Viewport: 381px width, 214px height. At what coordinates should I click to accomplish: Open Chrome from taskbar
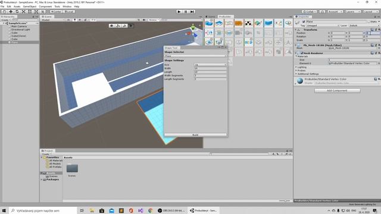pos(150,210)
